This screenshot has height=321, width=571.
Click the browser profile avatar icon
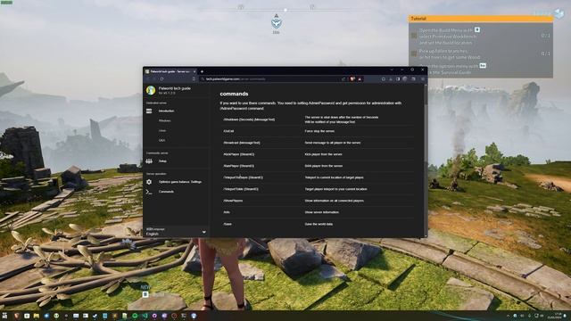[405, 79]
